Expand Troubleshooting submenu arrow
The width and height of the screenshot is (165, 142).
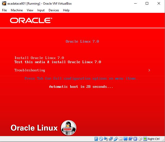click(x=149, y=70)
